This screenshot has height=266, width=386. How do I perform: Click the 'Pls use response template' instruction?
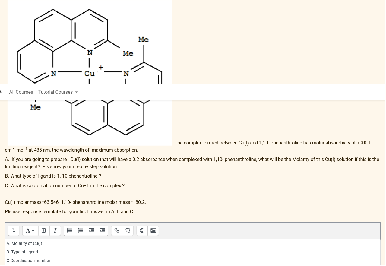(69, 212)
